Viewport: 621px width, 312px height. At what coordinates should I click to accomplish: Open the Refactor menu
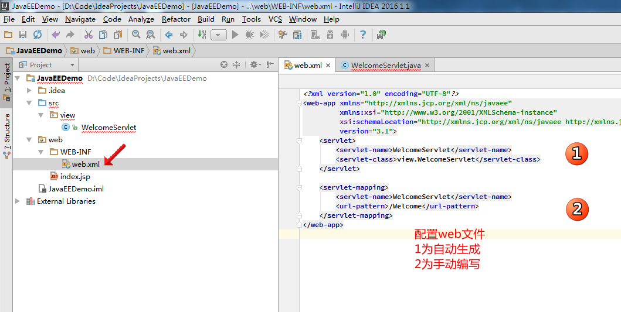click(x=176, y=19)
